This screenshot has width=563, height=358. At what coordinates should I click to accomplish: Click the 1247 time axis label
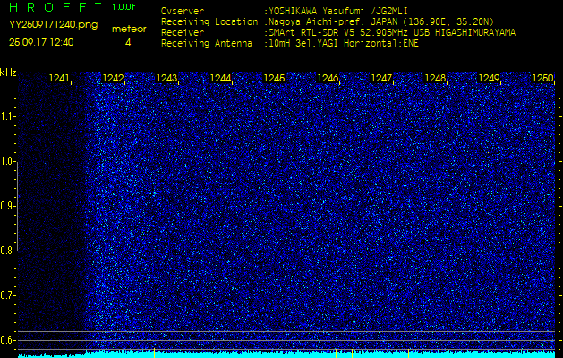click(x=381, y=78)
